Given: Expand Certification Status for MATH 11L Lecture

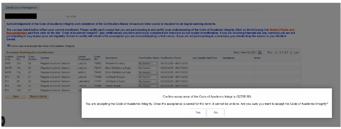Looking at the screenshot, I should click(148, 68).
